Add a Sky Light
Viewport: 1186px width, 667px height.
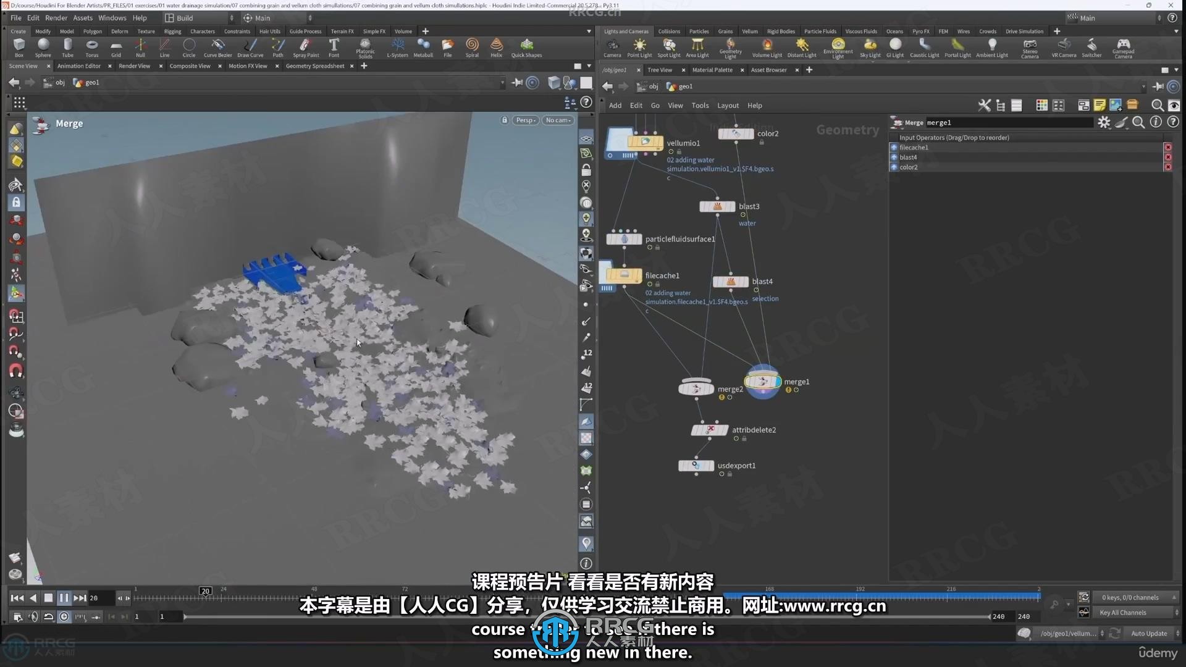[x=870, y=48]
